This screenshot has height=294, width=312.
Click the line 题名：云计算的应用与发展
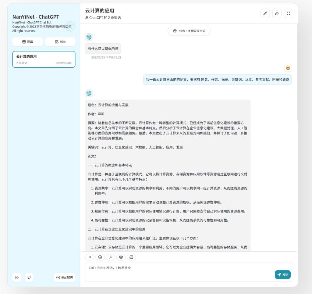tap(108, 105)
